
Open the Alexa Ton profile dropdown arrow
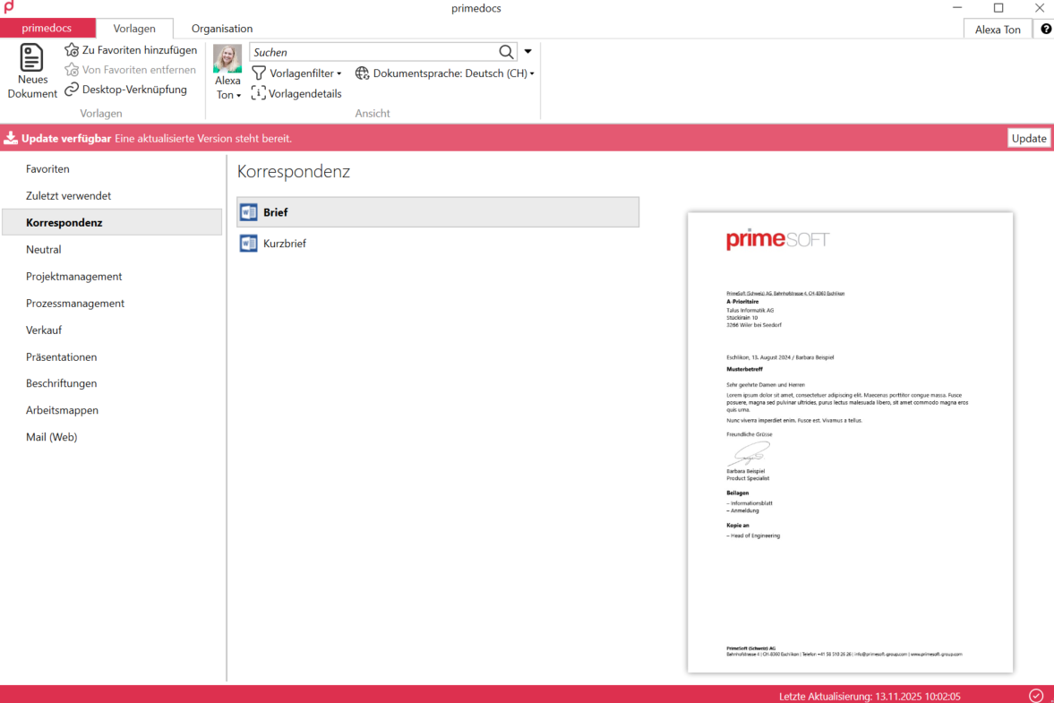point(238,96)
